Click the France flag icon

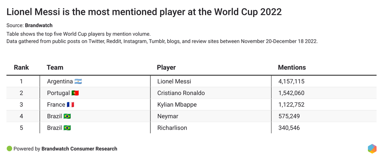[x=70, y=105]
